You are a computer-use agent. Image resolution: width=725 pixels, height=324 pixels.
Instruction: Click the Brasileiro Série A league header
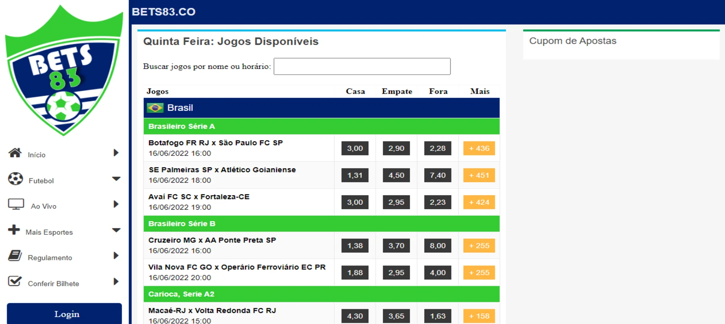point(321,126)
